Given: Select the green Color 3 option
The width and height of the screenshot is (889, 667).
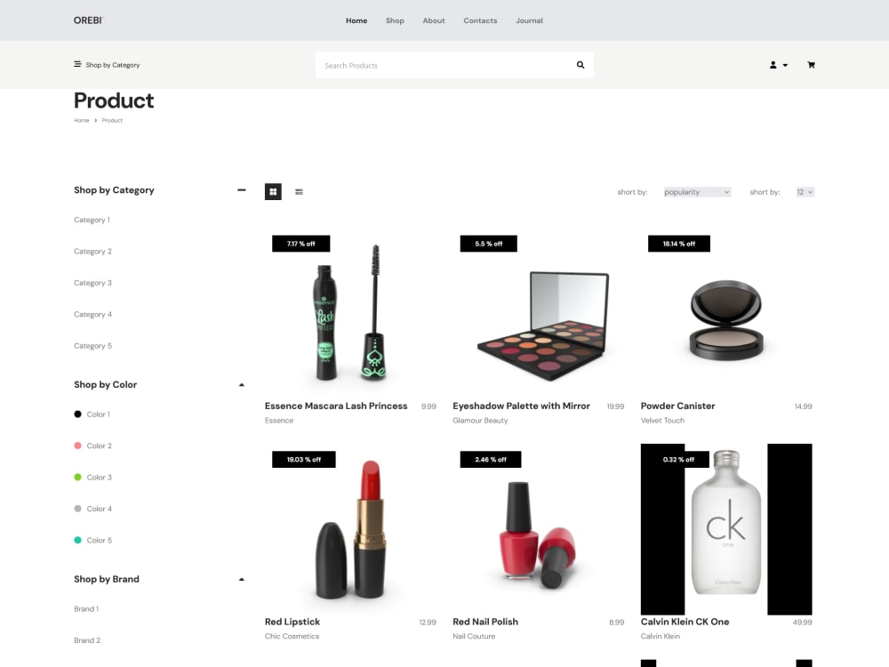Looking at the screenshot, I should (77, 477).
